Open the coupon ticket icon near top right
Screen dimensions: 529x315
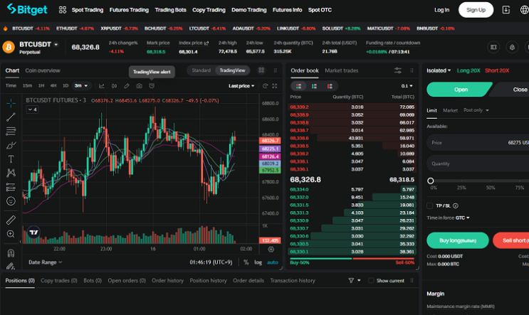[x=493, y=47]
